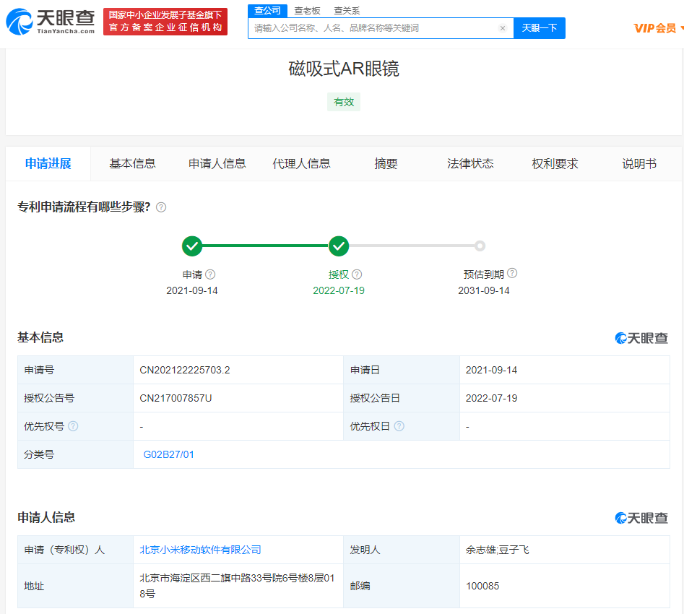Screen dimensions: 684x614
Task: Click the help icon beside 优先权号
Action: click(73, 426)
